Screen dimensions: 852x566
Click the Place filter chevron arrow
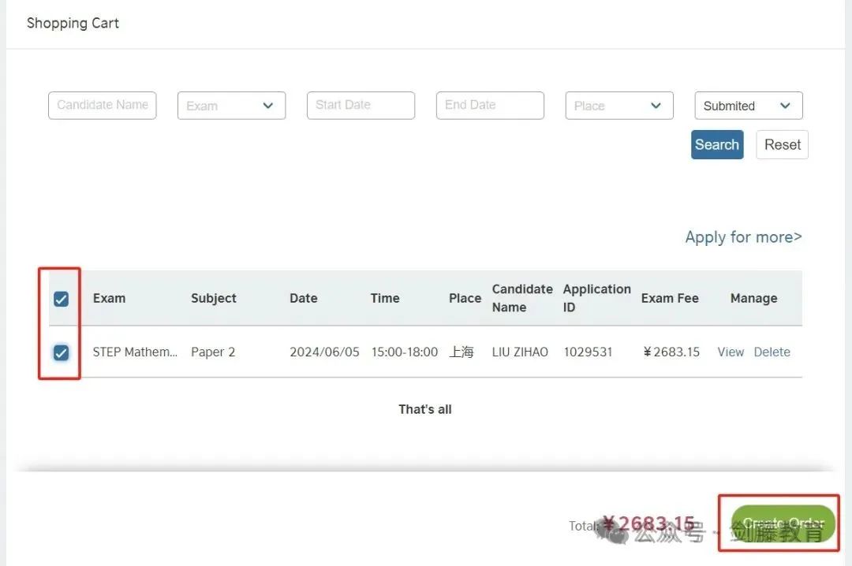(x=656, y=106)
